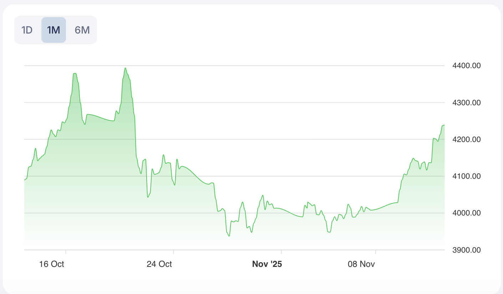This screenshot has width=503, height=294.
Task: Click the 16 Oct date label
Action: pos(52,264)
